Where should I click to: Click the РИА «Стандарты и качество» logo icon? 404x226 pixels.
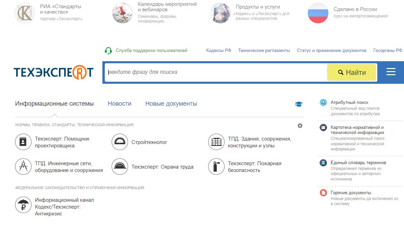click(24, 13)
